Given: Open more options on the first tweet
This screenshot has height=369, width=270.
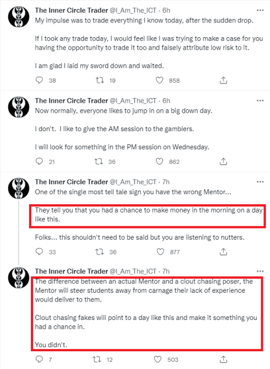Looking at the screenshot, I should 260,11.
